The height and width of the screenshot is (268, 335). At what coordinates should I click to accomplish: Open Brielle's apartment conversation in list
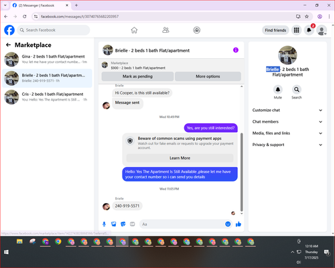(47, 78)
